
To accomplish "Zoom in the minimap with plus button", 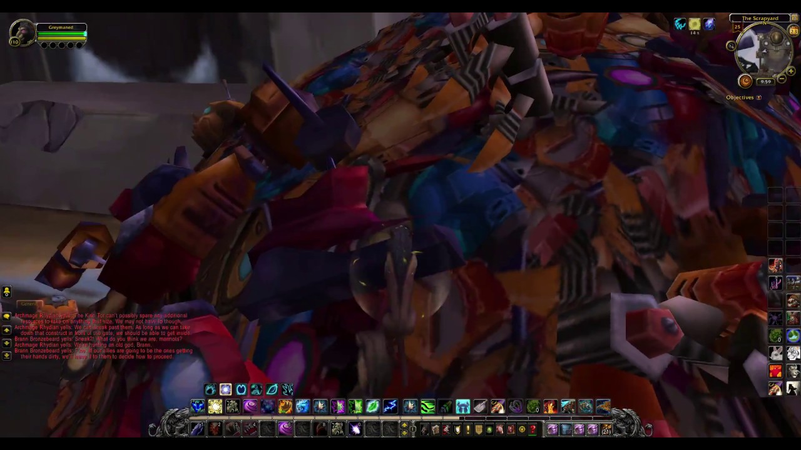I will coord(790,72).
